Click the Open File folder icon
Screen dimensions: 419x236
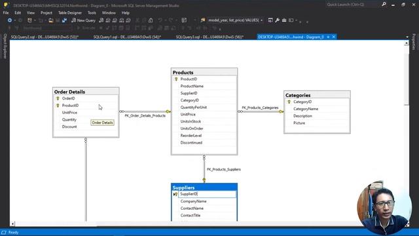51,20
